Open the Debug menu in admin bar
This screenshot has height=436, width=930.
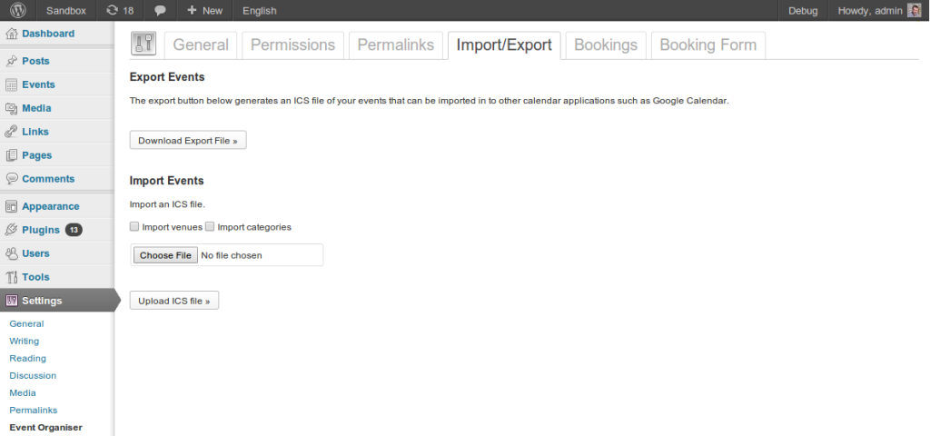803,11
